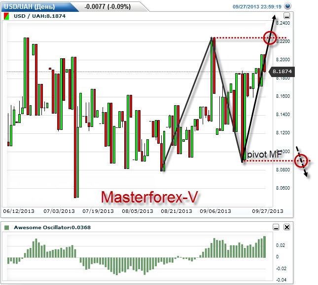
Task: Click the oscillator axis -0.02 label
Action: [x=282, y=269]
